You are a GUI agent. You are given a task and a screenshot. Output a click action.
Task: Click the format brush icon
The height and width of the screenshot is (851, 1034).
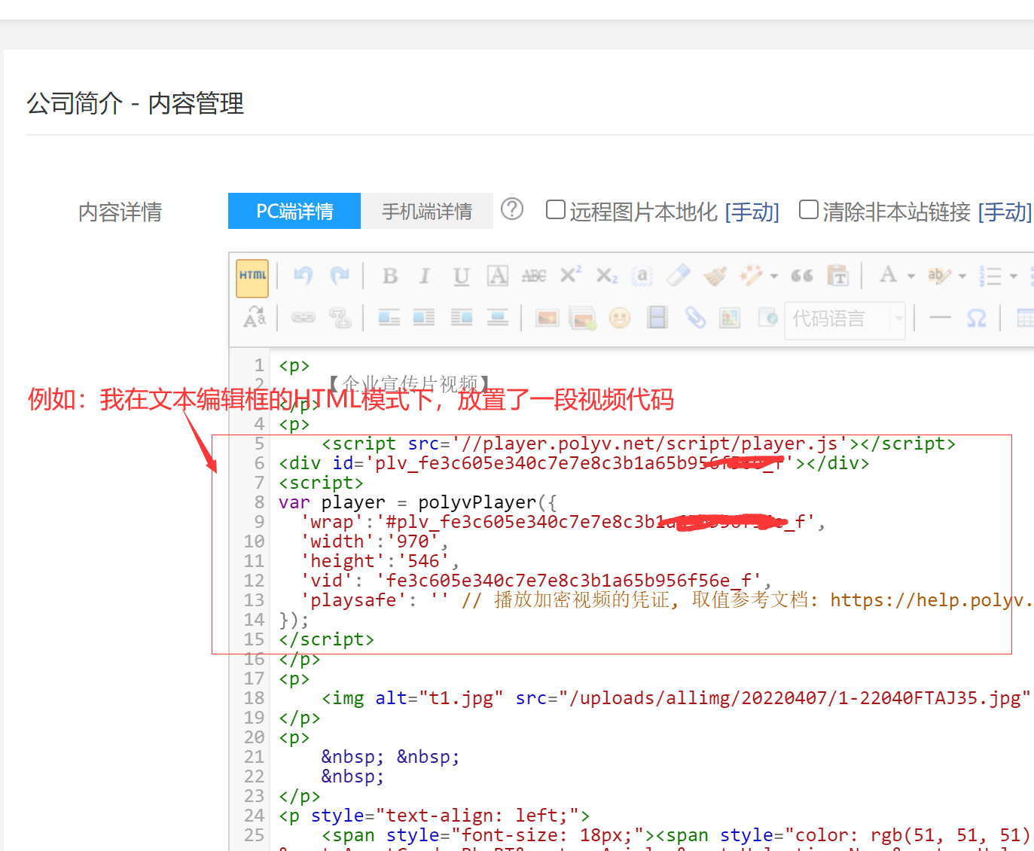pos(715,276)
